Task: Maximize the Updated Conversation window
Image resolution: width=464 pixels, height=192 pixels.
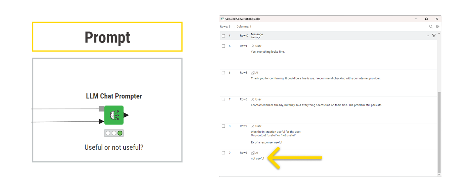Action: (426, 19)
